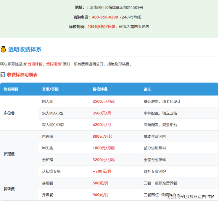This screenshot has width=219, height=201.
Task: Click the bar chart icon beside 收费标准明细表
Action: click(3, 75)
